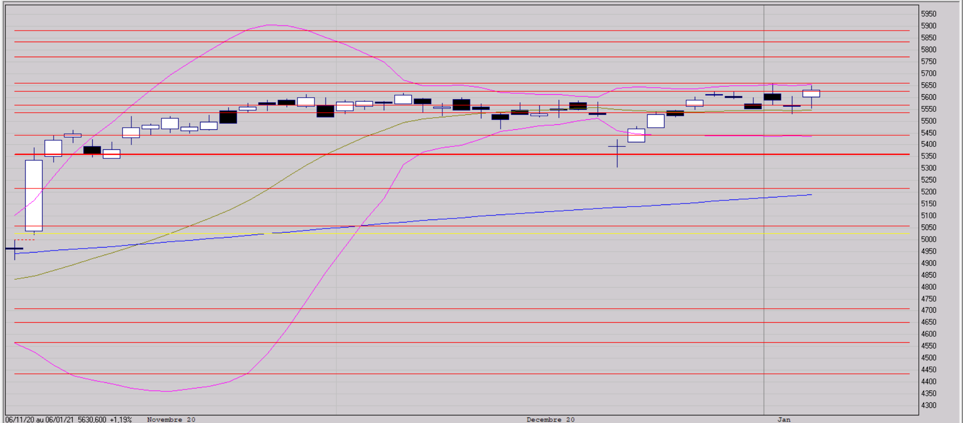Click the 5450 price axis label
This screenshot has height=423, width=963.
coord(928,133)
